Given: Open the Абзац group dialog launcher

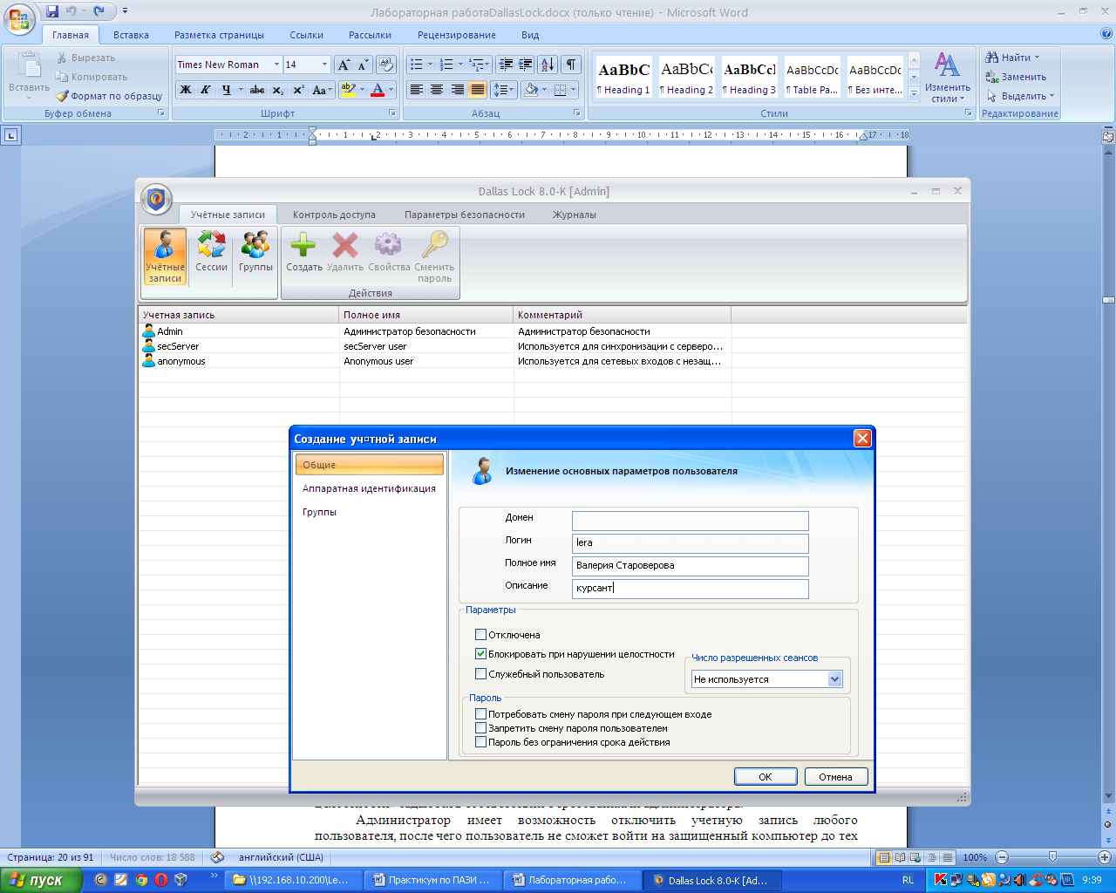Looking at the screenshot, I should [577, 113].
